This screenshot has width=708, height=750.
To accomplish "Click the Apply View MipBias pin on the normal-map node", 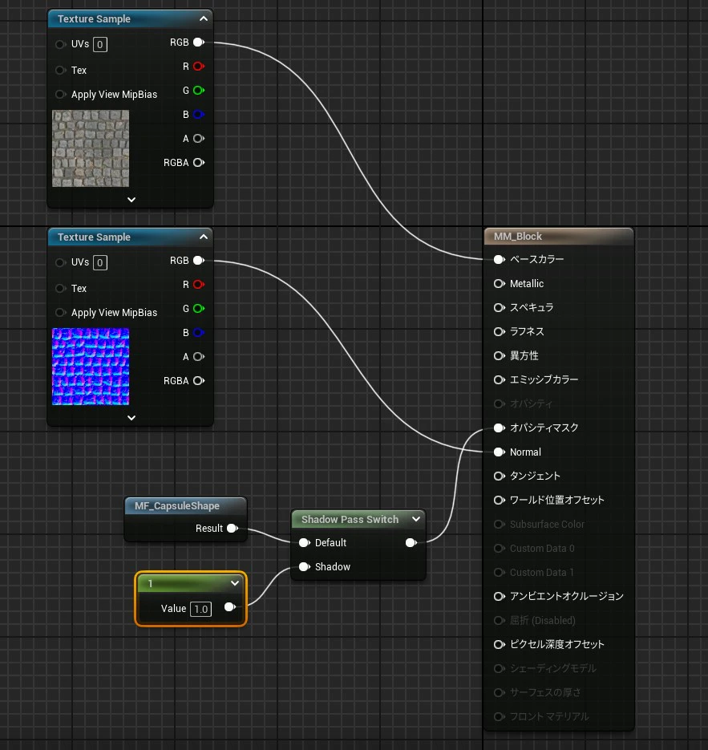I will [x=60, y=312].
